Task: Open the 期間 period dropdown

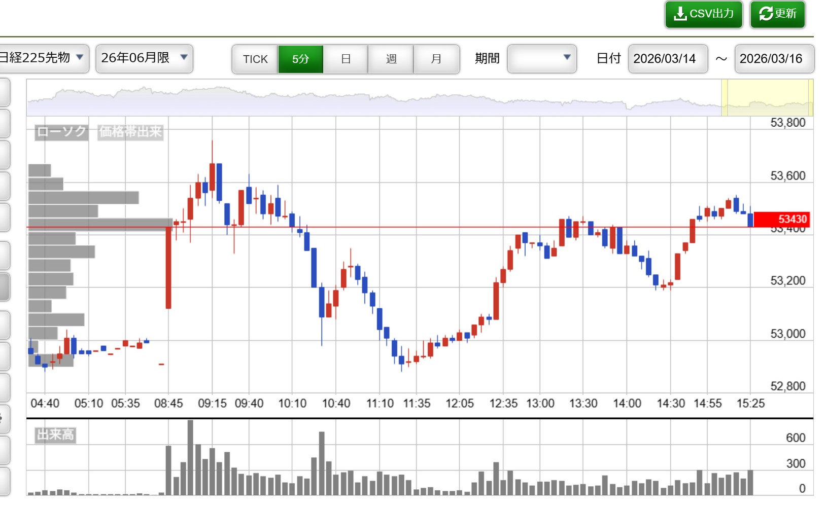Action: [542, 59]
